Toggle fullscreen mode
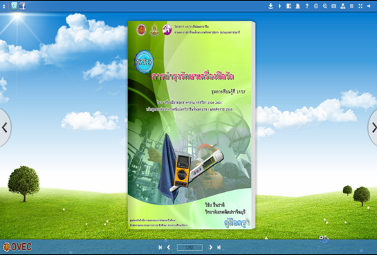 point(360,6)
